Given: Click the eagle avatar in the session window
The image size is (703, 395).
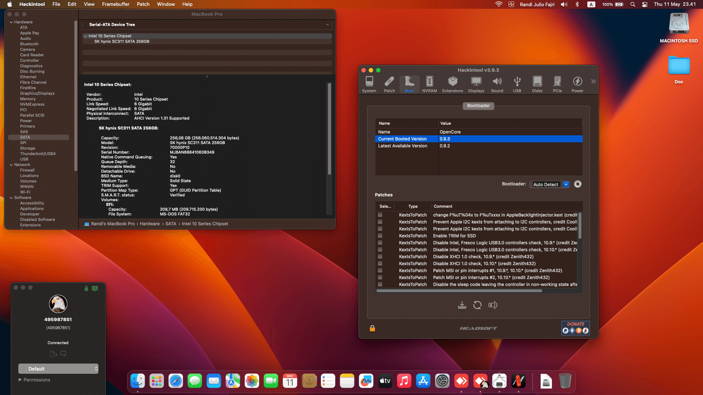Looking at the screenshot, I should (x=58, y=304).
